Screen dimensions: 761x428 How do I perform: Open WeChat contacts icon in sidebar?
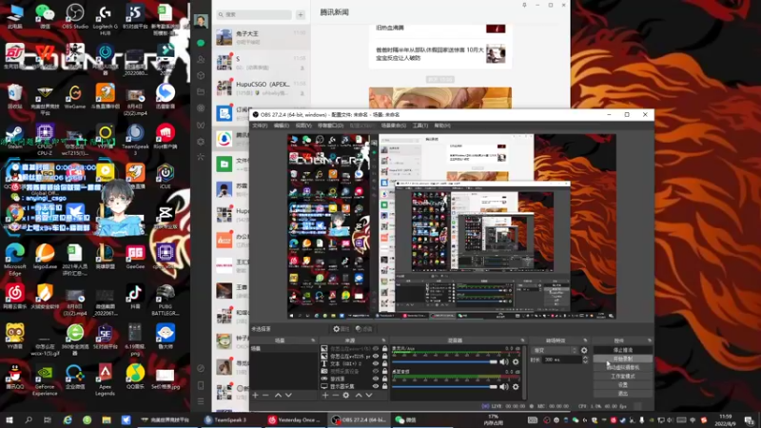click(x=201, y=59)
